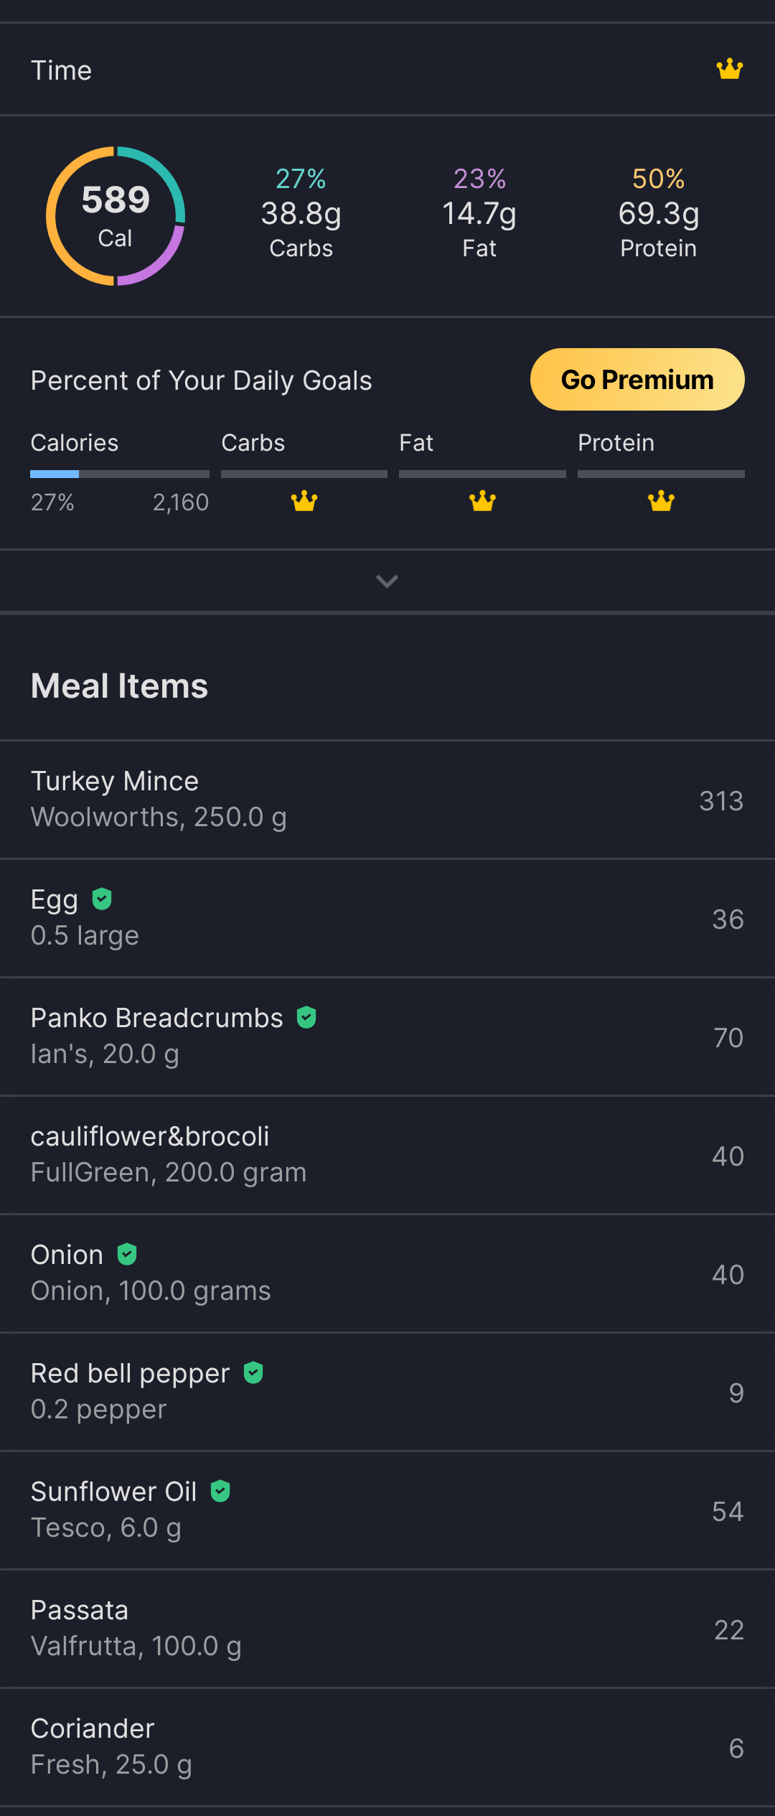
Task: Tap the 38.8g Carbs summary
Action: tap(301, 213)
